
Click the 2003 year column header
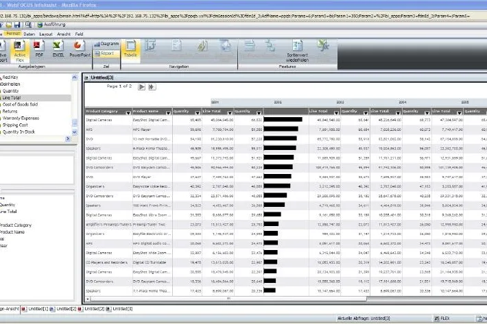340,102
